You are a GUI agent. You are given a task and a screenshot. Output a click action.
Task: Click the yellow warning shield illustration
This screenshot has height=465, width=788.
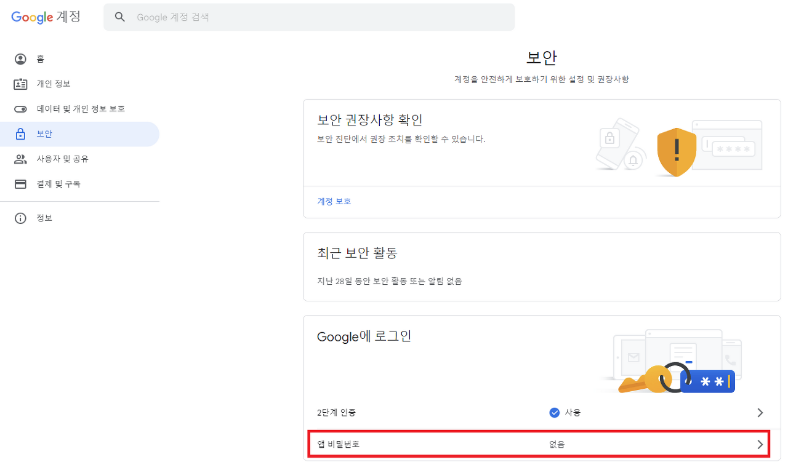coord(677,152)
